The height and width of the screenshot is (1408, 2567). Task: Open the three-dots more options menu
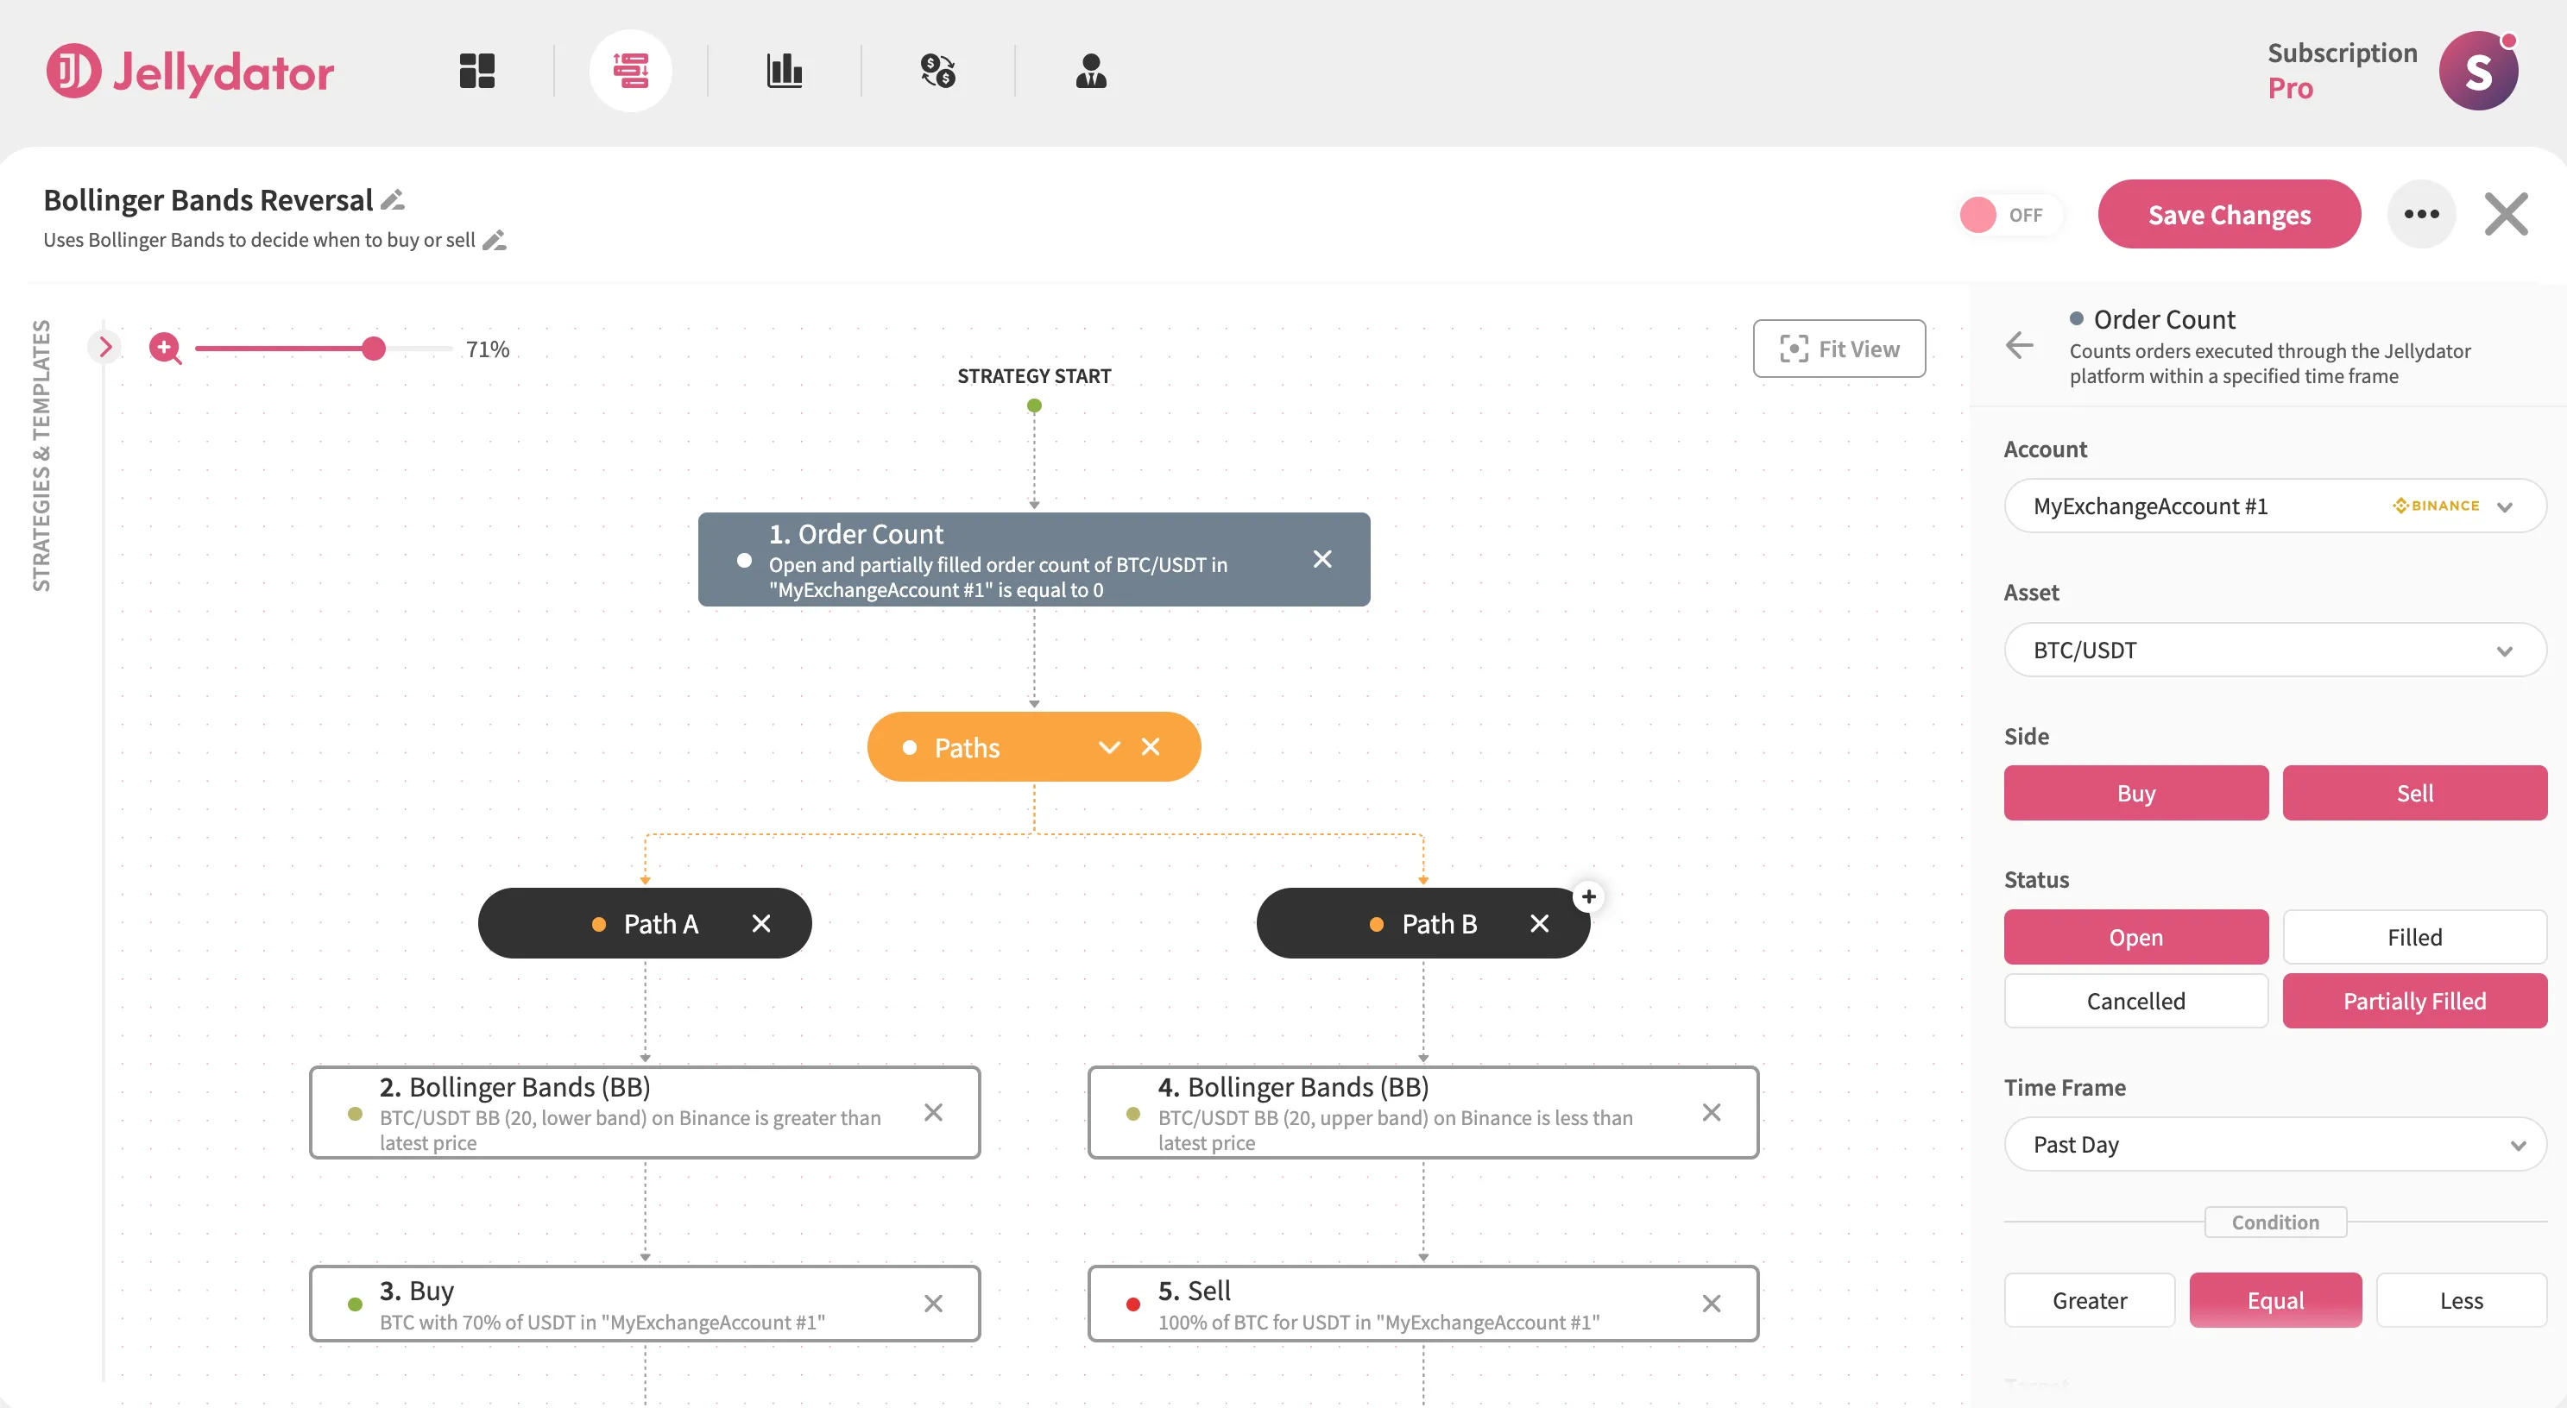2421,214
